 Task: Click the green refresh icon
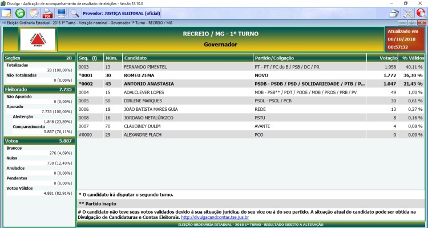click(20, 13)
